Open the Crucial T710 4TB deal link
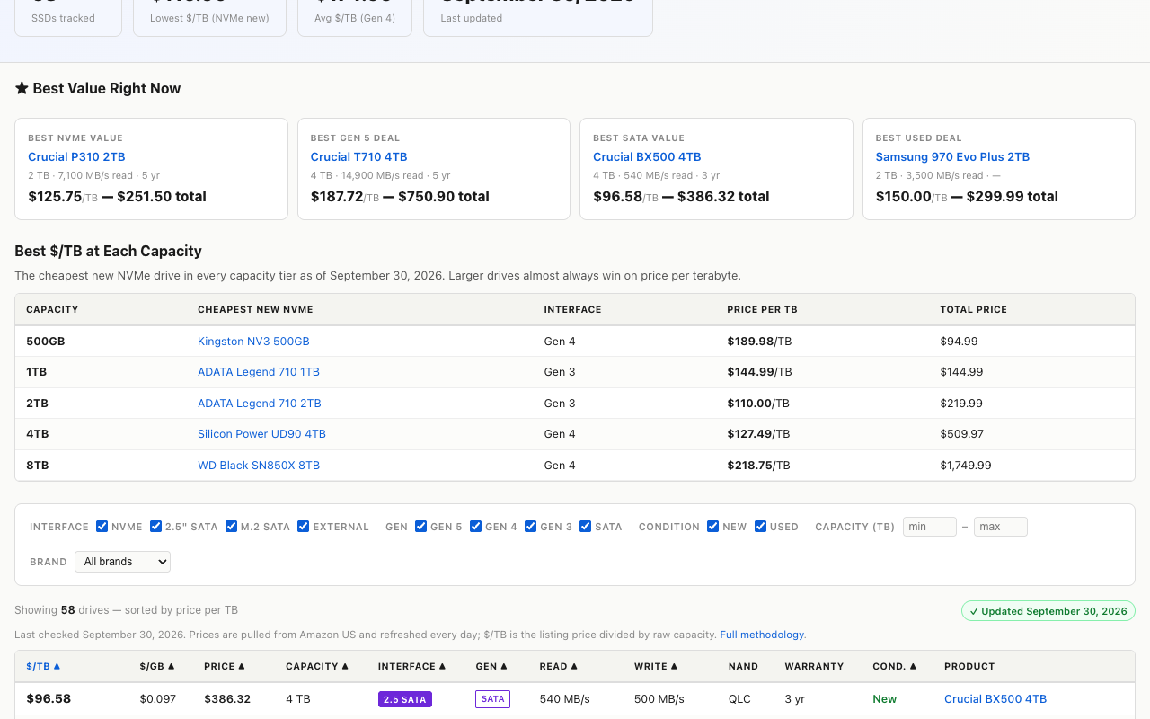 [x=359, y=156]
